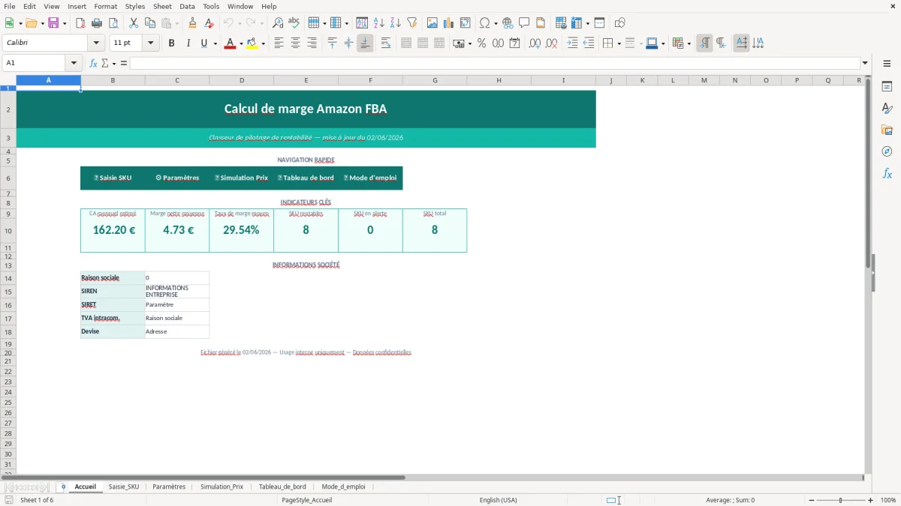The height and width of the screenshot is (506, 901).
Task: Copy selection using the copy icon
Action: click(150, 23)
